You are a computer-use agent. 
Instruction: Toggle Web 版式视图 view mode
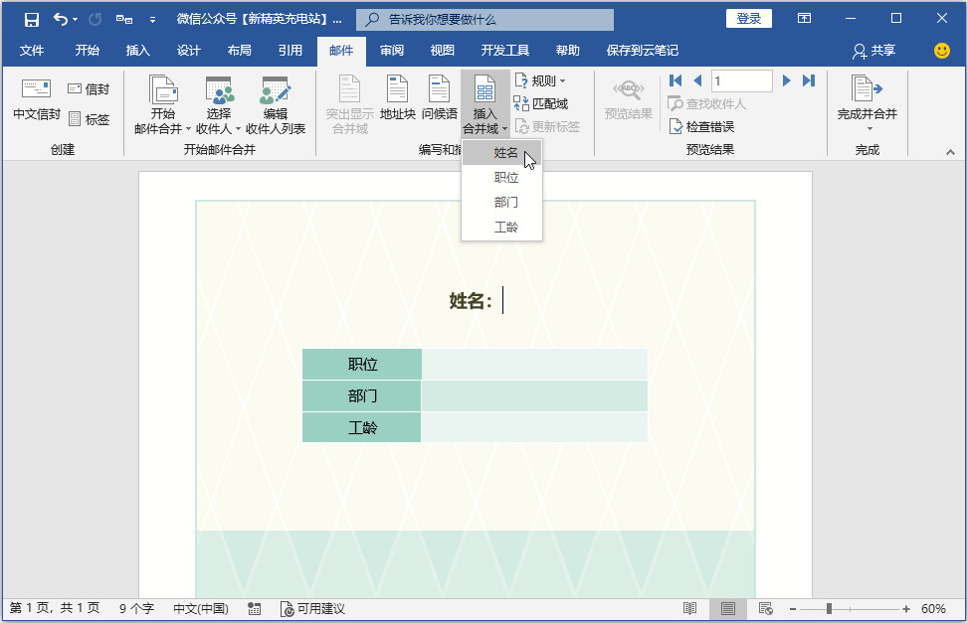pos(765,609)
